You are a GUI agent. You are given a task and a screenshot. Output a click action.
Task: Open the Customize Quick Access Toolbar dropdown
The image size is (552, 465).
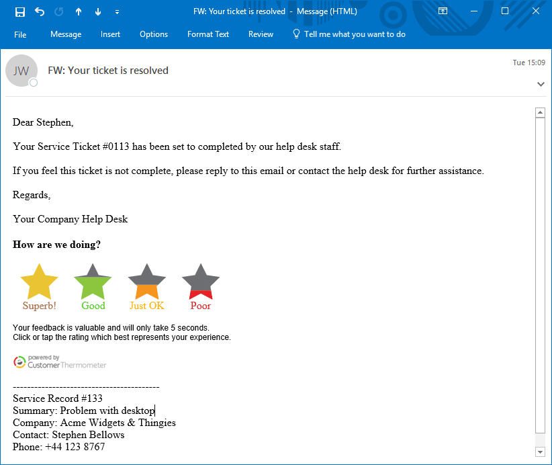click(117, 11)
